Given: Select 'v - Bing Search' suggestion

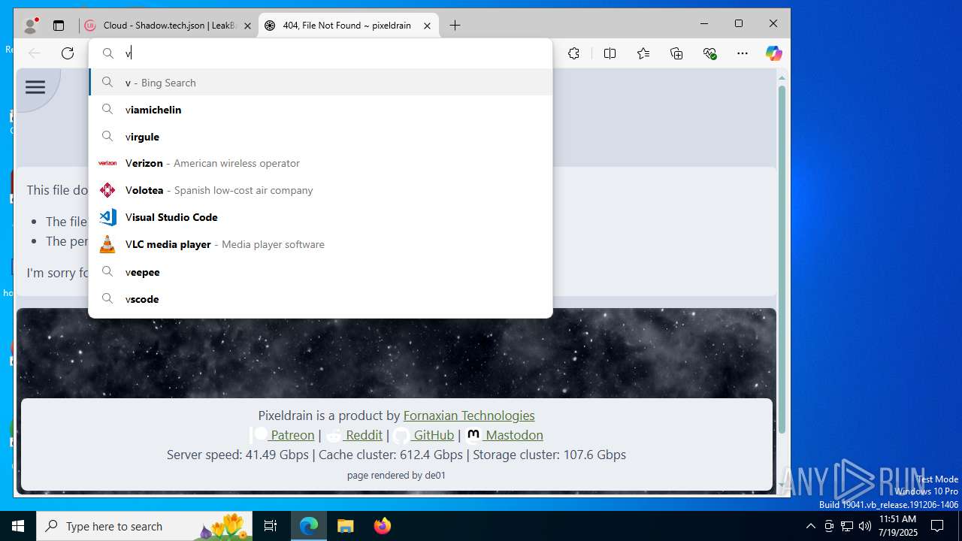Looking at the screenshot, I should pyautogui.click(x=321, y=83).
